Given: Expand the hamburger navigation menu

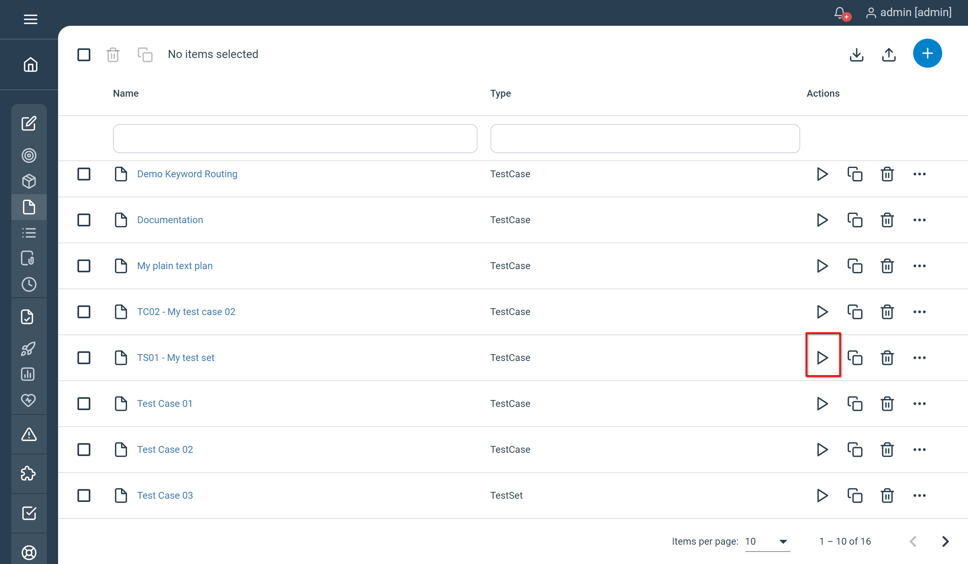Looking at the screenshot, I should [30, 19].
